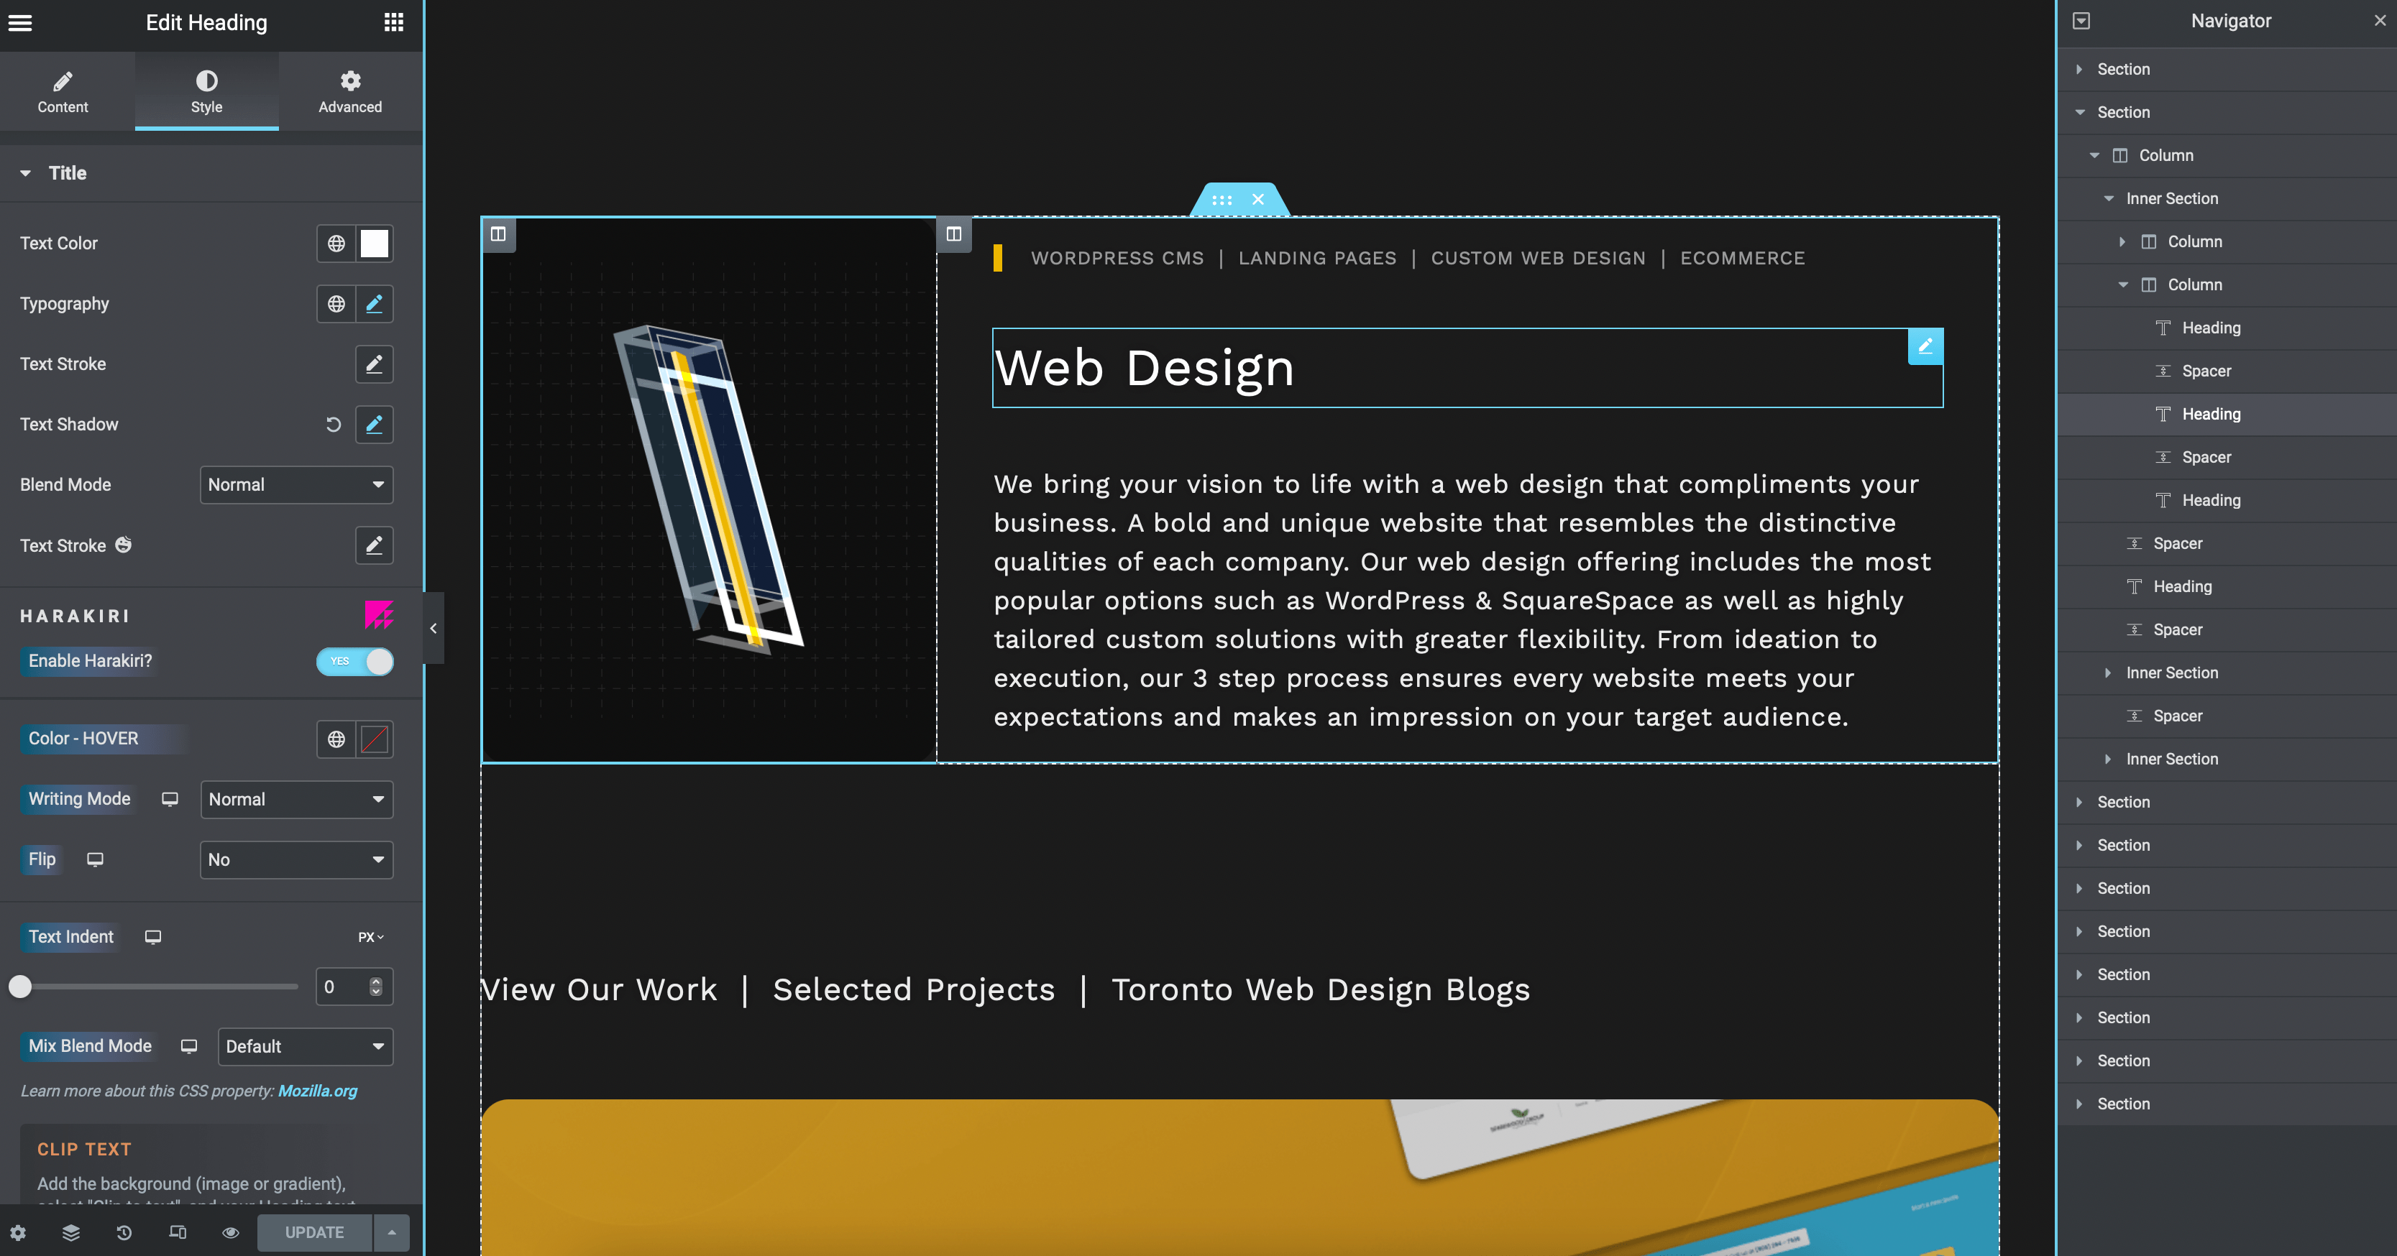Edit Text Stroke under Typography
This screenshot has width=2397, height=1256.
pos(374,364)
